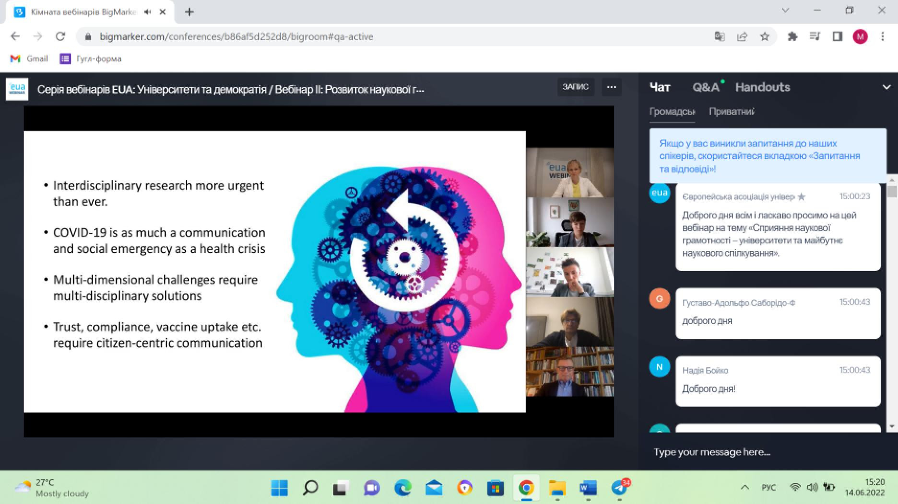
Task: Open Microsoft Store from the taskbar
Action: 495,488
